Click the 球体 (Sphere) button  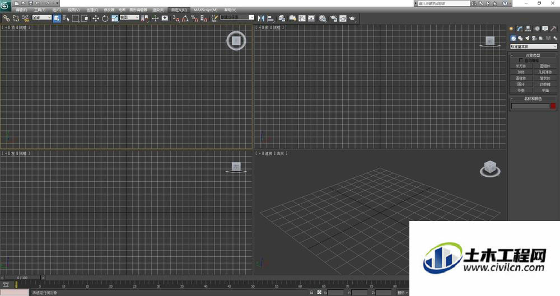[521, 72]
